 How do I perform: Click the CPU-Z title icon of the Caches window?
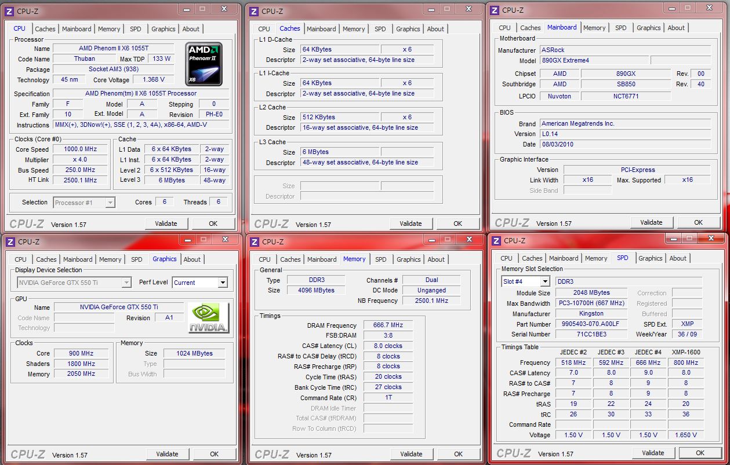coord(253,11)
